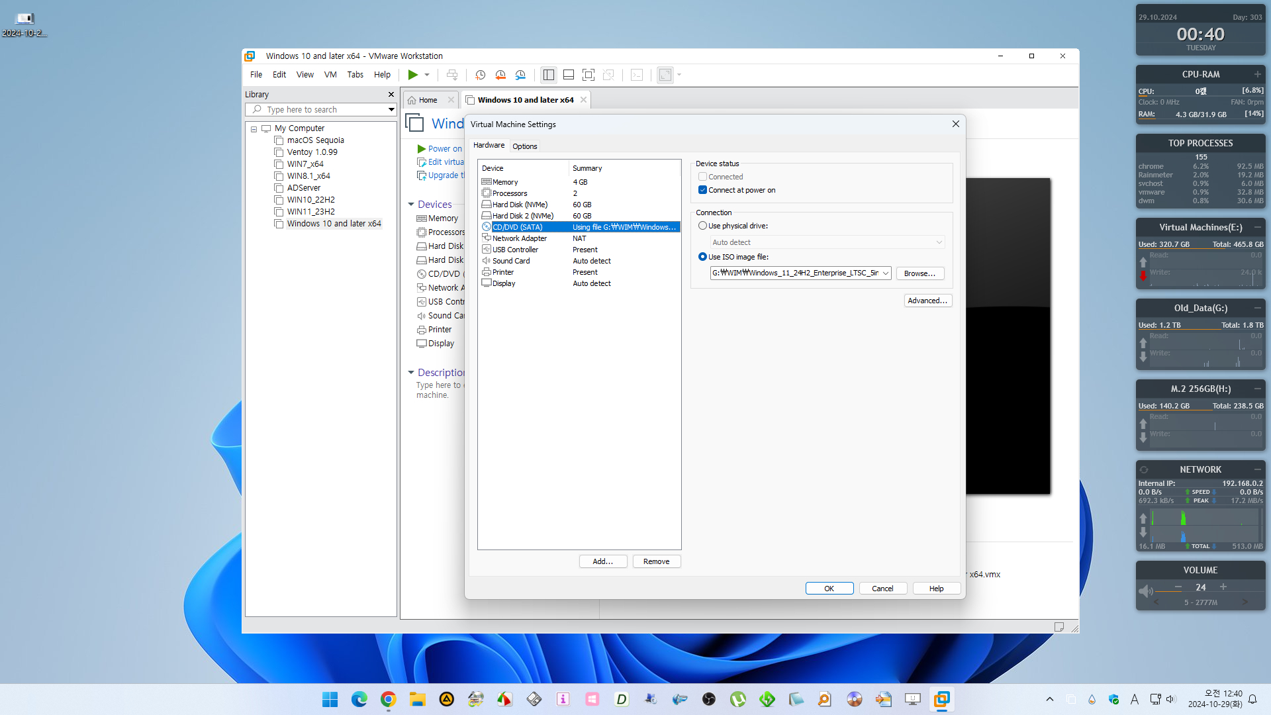1271x715 pixels.
Task: Open the Auto detect drive dropdown
Action: pos(827,242)
